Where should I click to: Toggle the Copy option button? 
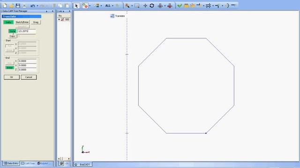tap(13, 36)
